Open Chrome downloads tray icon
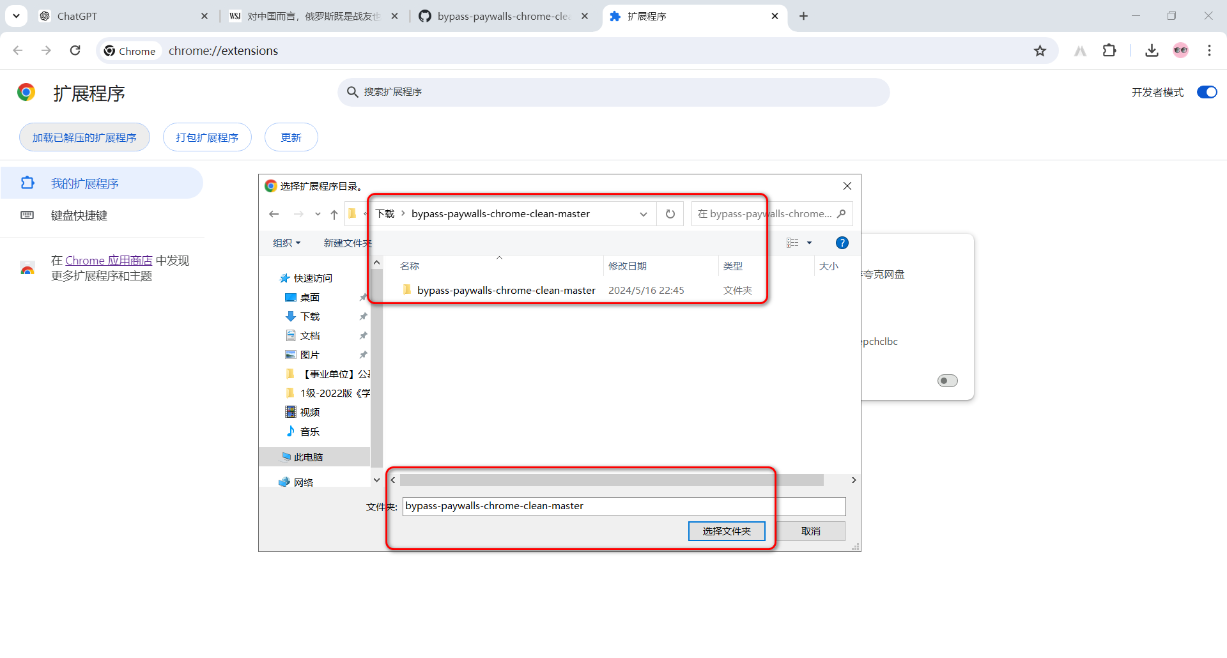Image resolution: width=1227 pixels, height=658 pixels. click(x=1152, y=50)
